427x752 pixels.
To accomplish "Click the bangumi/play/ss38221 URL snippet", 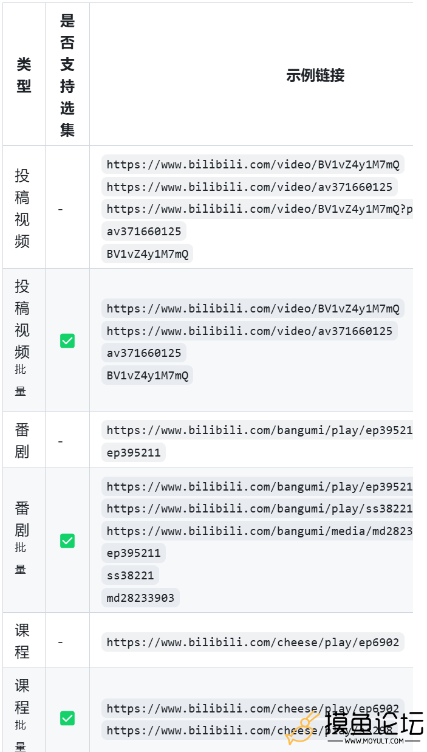I will (258, 508).
